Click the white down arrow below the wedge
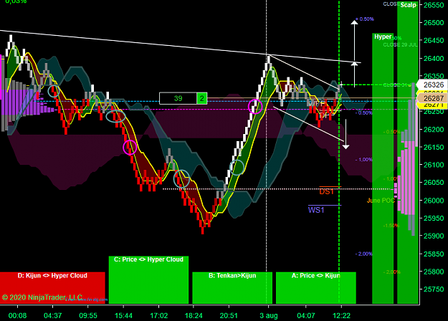The height and width of the screenshot is (321, 448). [x=345, y=134]
